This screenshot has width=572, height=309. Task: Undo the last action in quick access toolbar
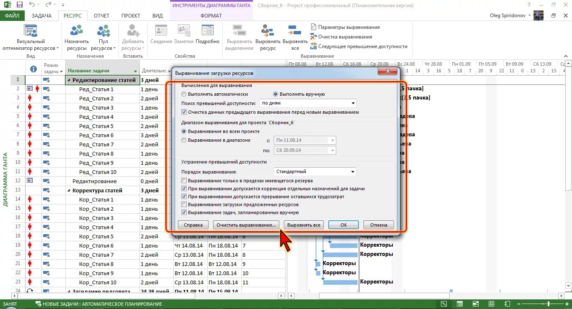[x=32, y=5]
